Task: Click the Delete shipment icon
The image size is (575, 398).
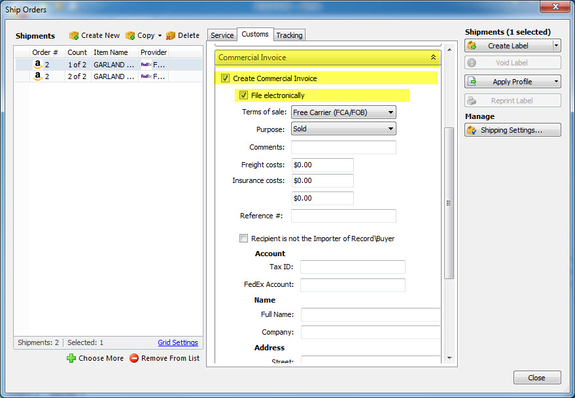Action: coord(171,35)
